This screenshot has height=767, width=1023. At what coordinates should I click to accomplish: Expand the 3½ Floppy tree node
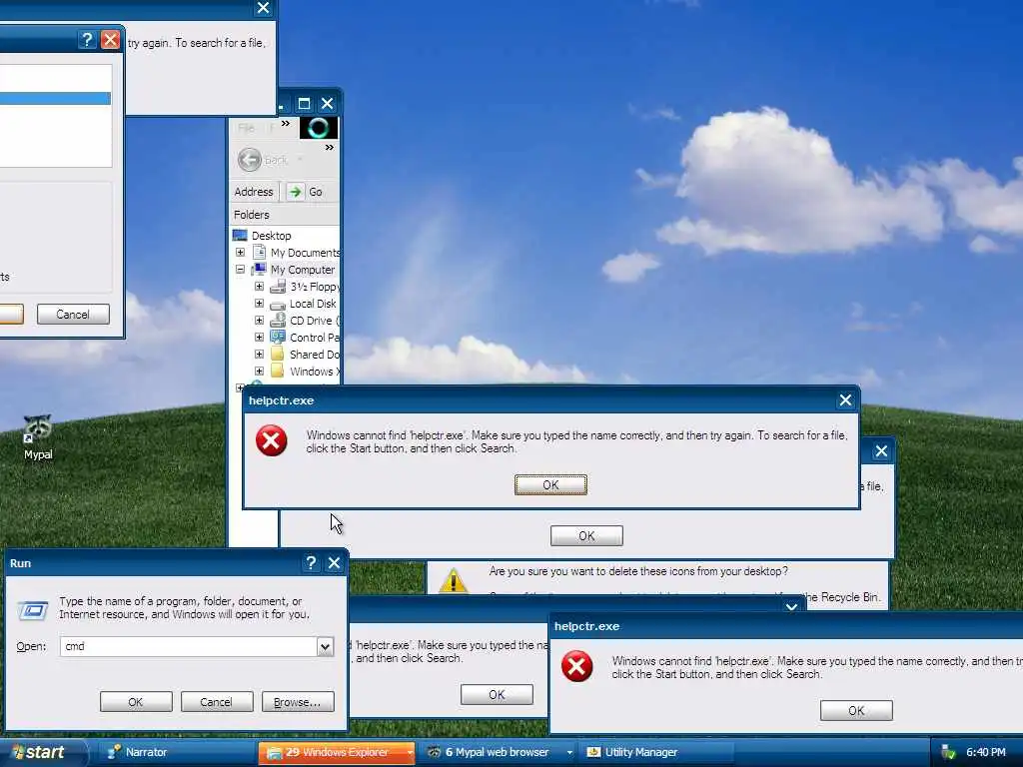[x=259, y=287]
